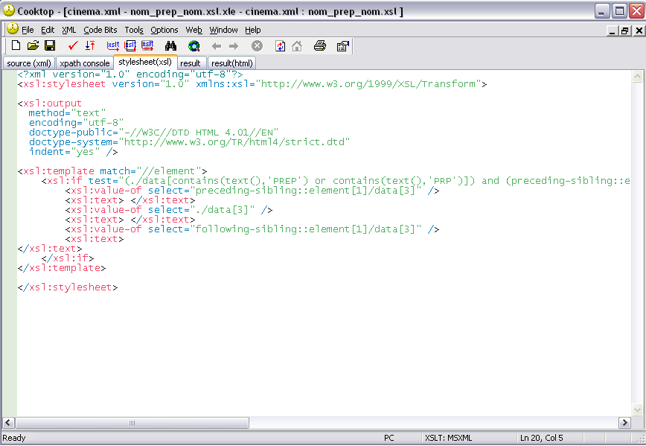Run the first xslt transform icon

[113, 45]
